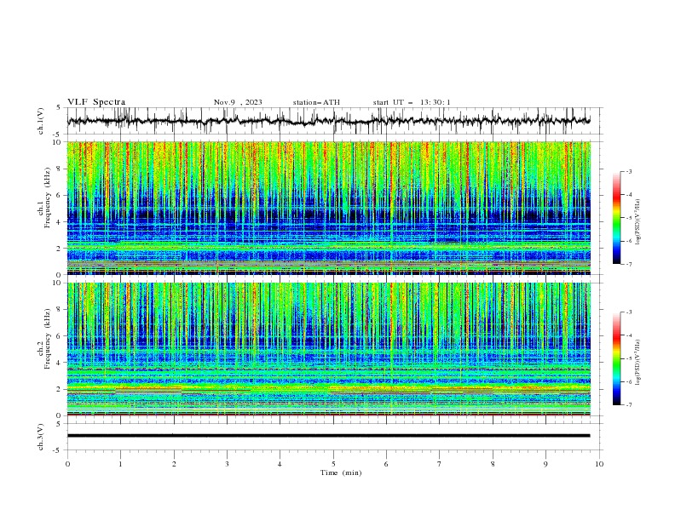675x521 pixels.
Task: Click inside the ch.2 spectrogram panel
Action: pos(328,349)
